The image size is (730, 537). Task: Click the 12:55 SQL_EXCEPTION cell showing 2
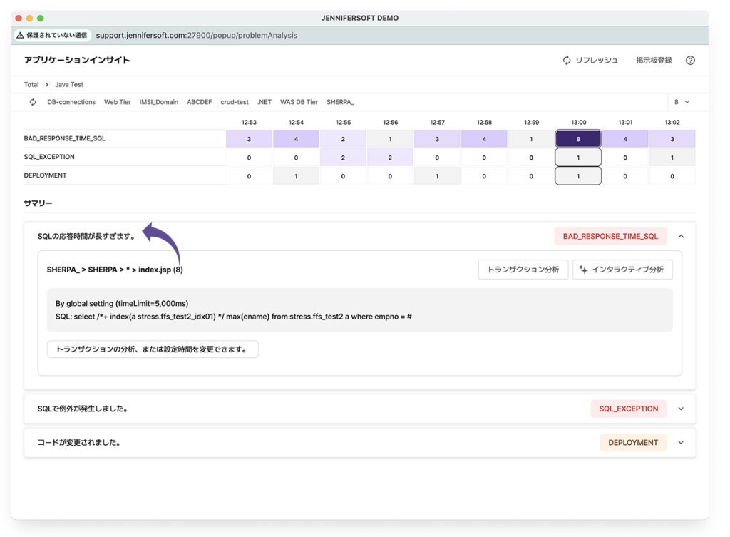tap(343, 157)
